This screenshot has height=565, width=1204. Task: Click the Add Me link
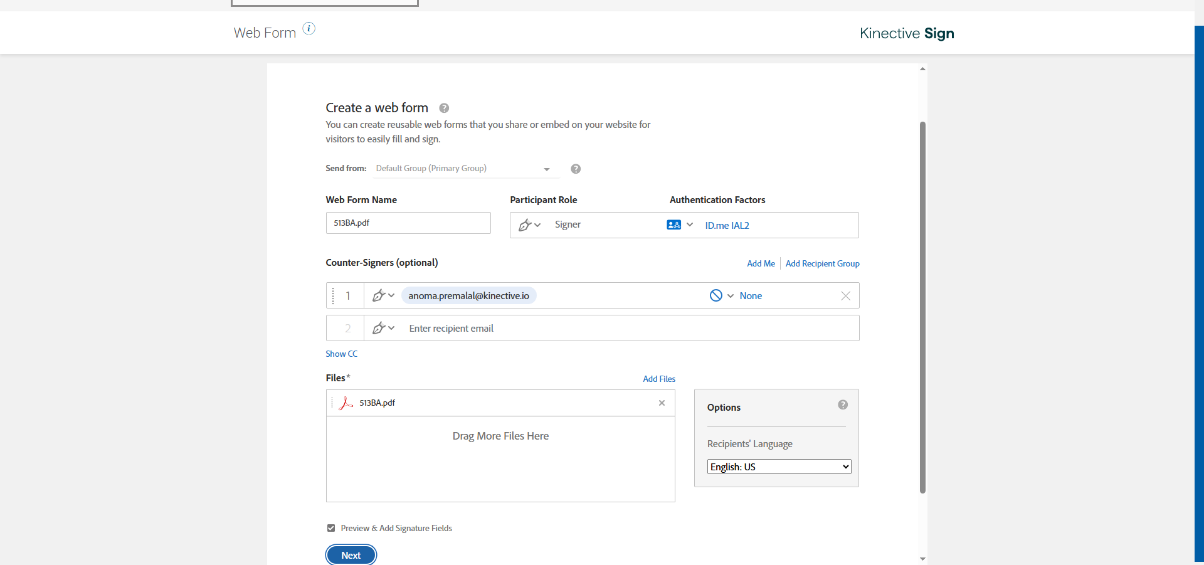[x=761, y=263]
